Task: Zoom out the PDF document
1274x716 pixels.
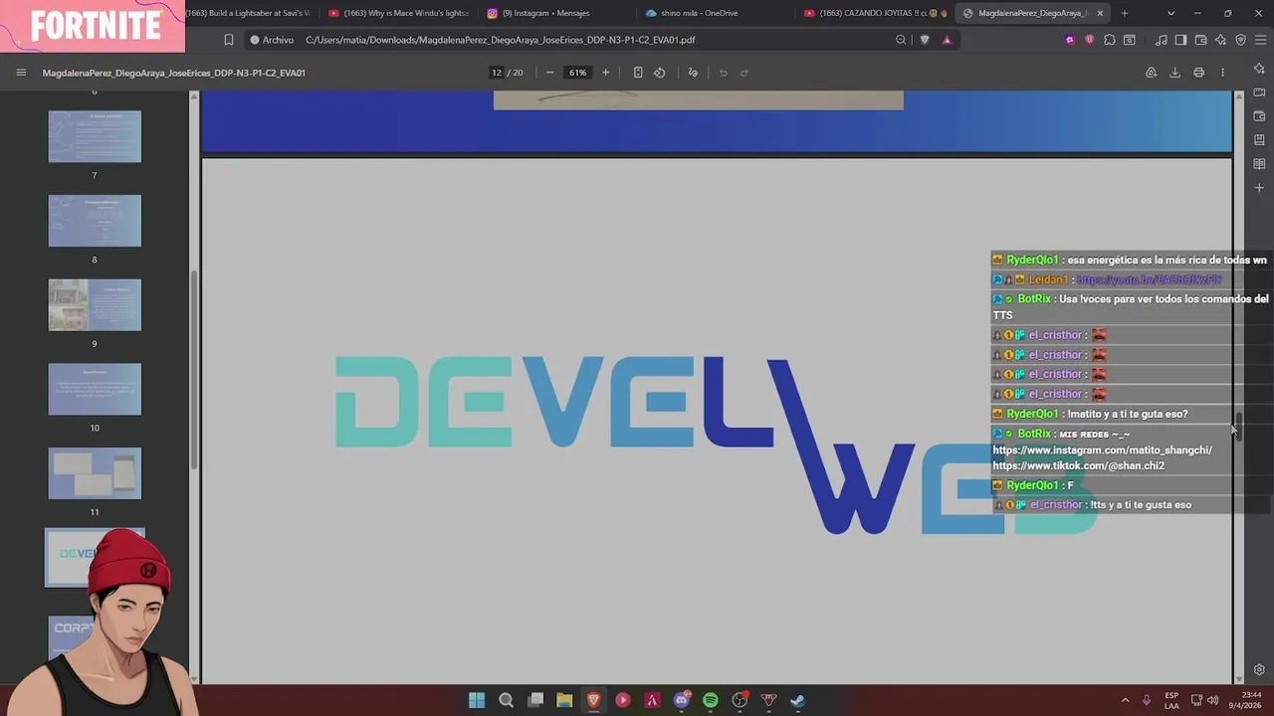Action: (549, 73)
